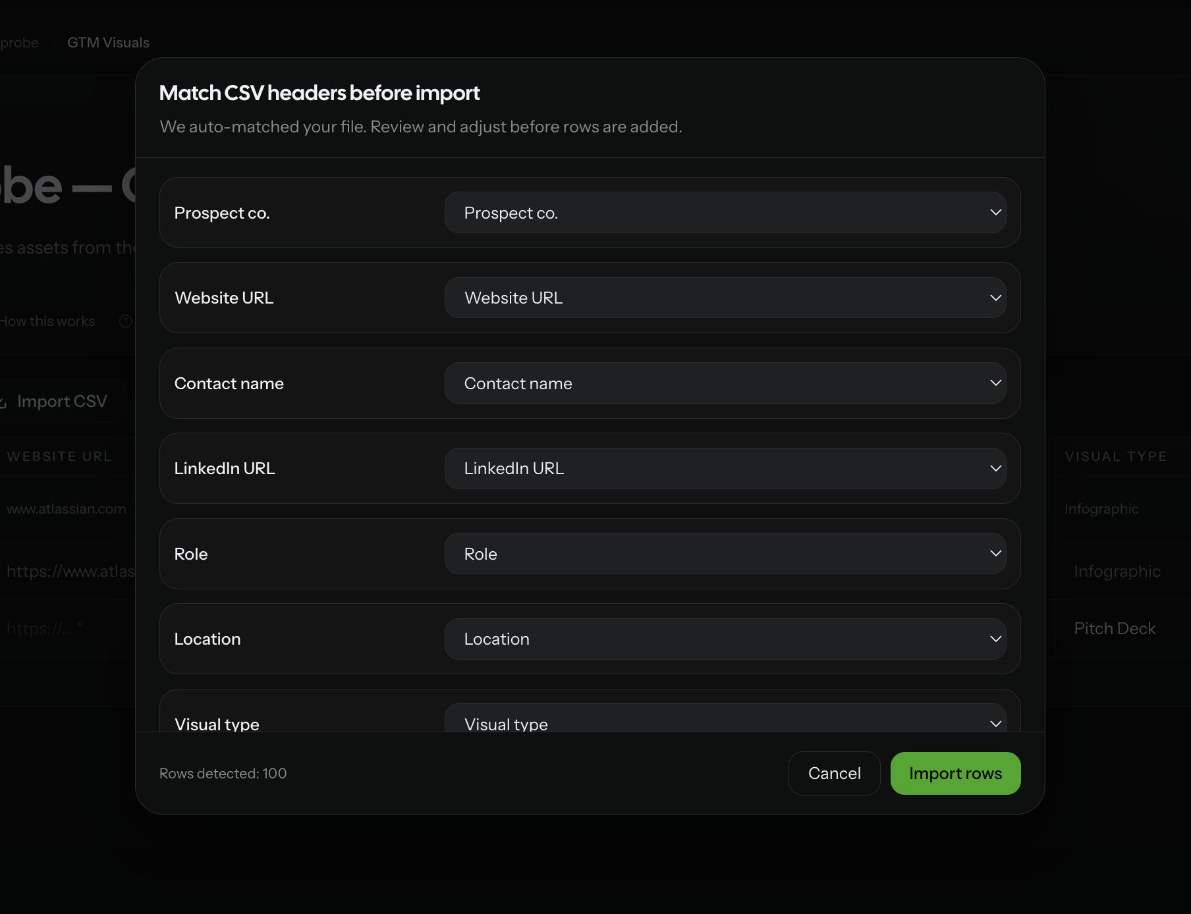Screen dimensions: 1191x914
Task: Open the Website URL mapping dropdown
Action: (x=725, y=298)
